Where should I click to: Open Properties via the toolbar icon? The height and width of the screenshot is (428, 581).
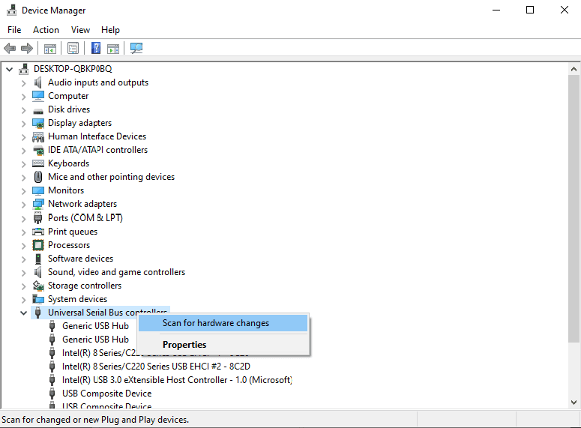[x=73, y=49]
